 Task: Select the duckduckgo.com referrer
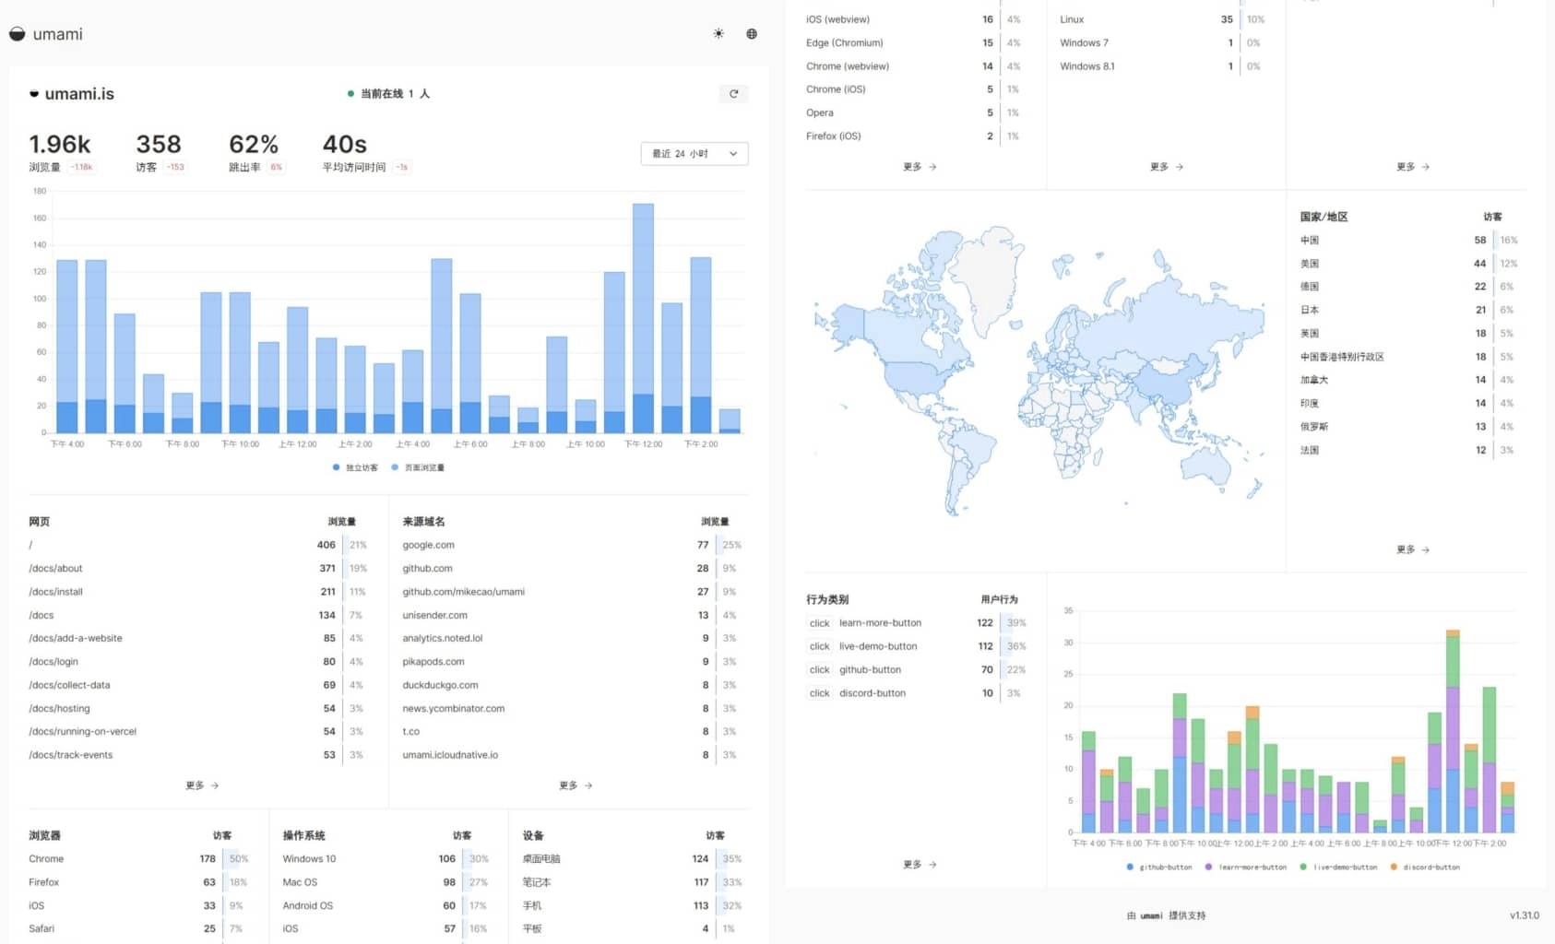tap(573, 685)
